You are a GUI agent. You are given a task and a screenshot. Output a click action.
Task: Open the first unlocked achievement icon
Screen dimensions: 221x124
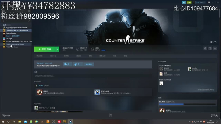(x=40, y=92)
